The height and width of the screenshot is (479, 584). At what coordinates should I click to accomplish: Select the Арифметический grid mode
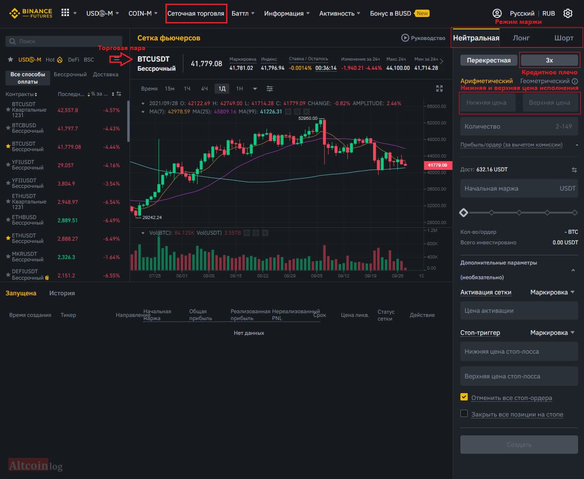[x=487, y=81]
